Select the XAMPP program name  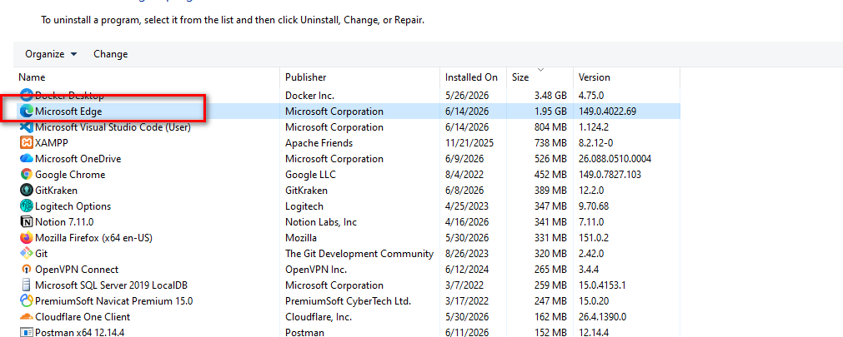point(52,143)
